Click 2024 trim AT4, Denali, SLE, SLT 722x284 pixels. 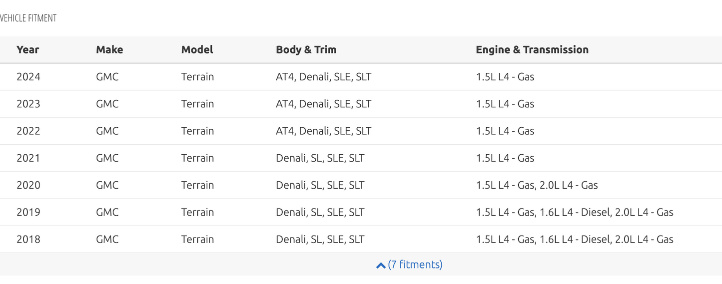coord(324,77)
